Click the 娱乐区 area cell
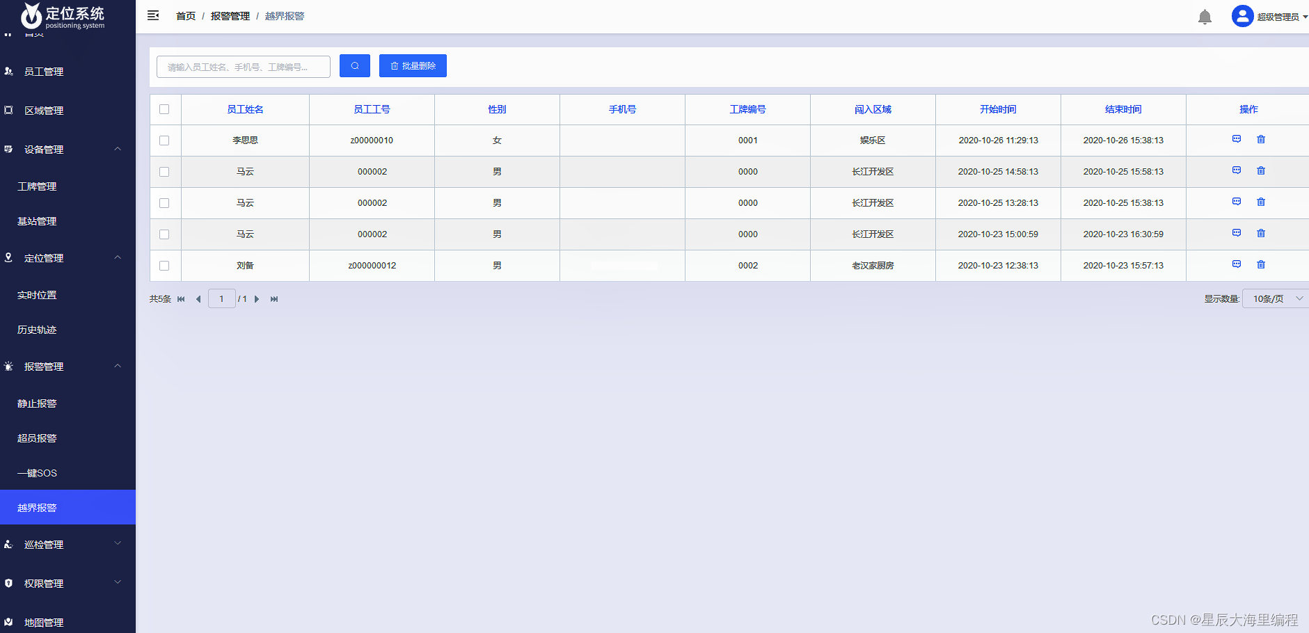1309x633 pixels. [x=873, y=141]
